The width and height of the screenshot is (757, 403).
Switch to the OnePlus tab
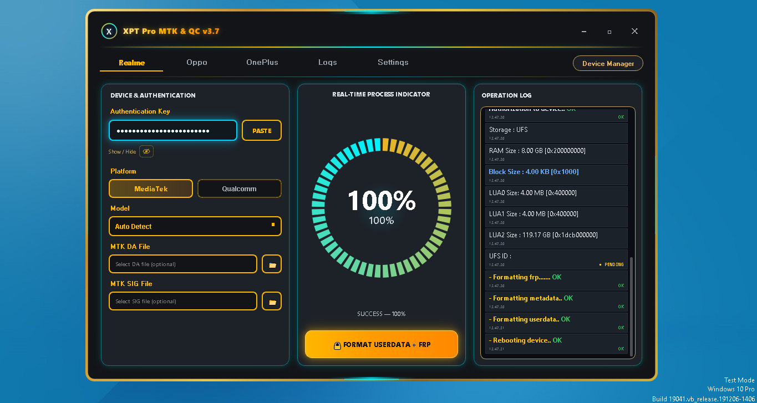tap(262, 63)
